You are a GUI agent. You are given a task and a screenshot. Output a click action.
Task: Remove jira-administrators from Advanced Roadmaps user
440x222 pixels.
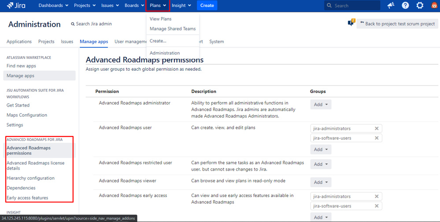pos(377,129)
